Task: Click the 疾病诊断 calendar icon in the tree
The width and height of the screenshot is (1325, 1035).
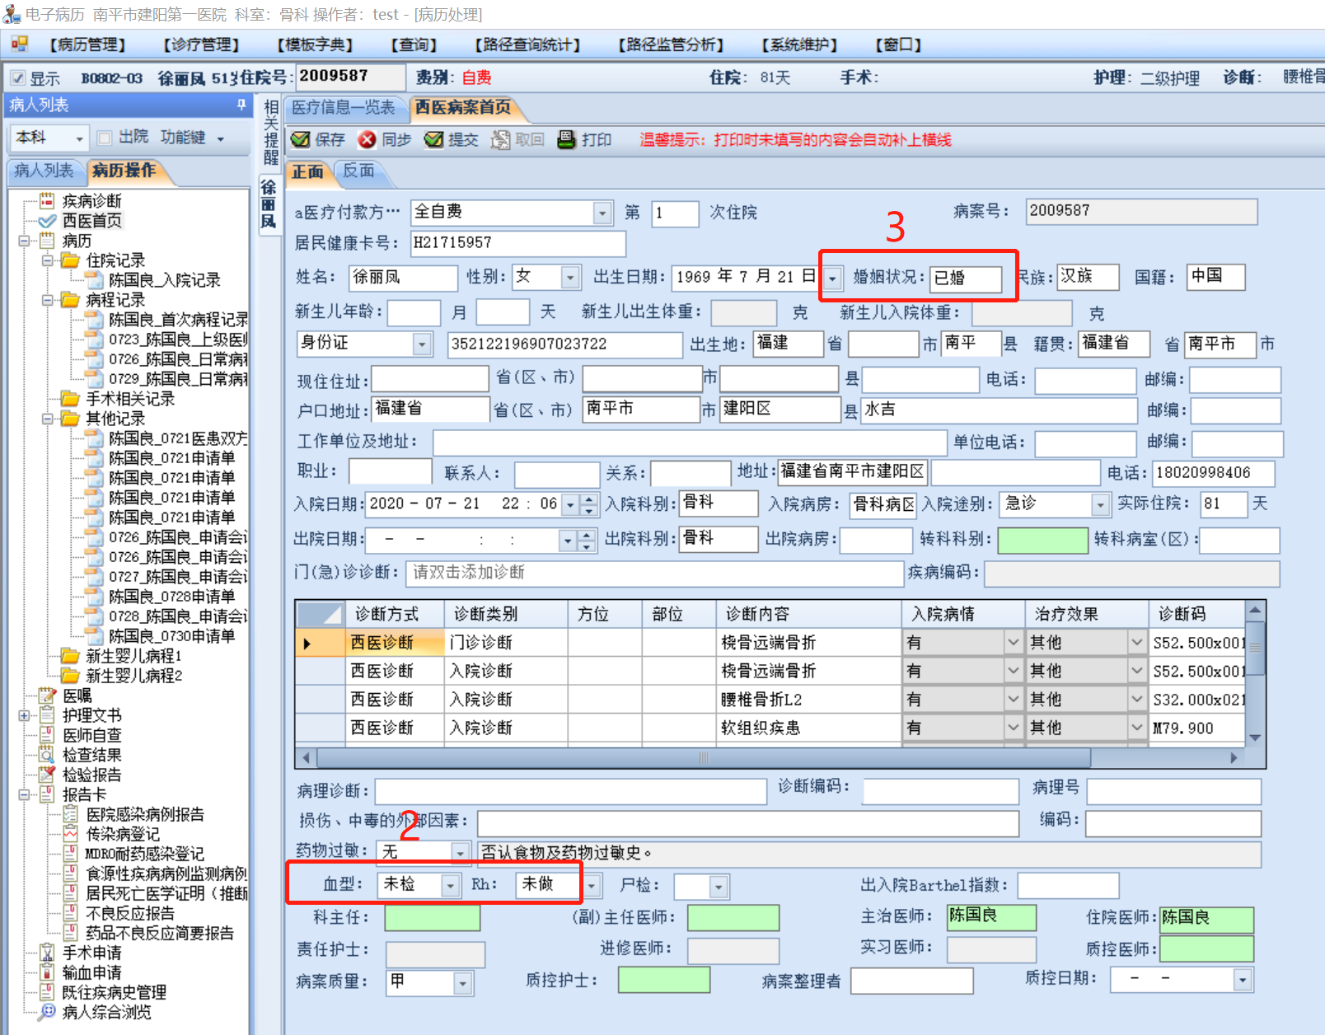Action: pos(47,200)
